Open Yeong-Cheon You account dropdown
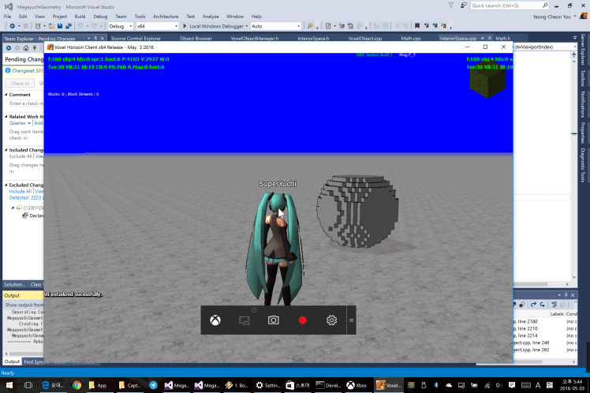590x393 pixels. (555, 17)
